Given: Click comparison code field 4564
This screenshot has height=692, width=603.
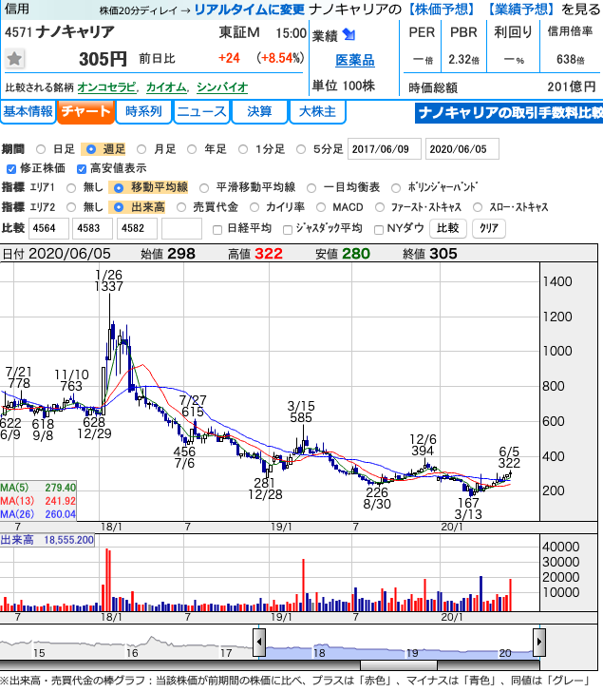Looking at the screenshot, I should [x=48, y=228].
